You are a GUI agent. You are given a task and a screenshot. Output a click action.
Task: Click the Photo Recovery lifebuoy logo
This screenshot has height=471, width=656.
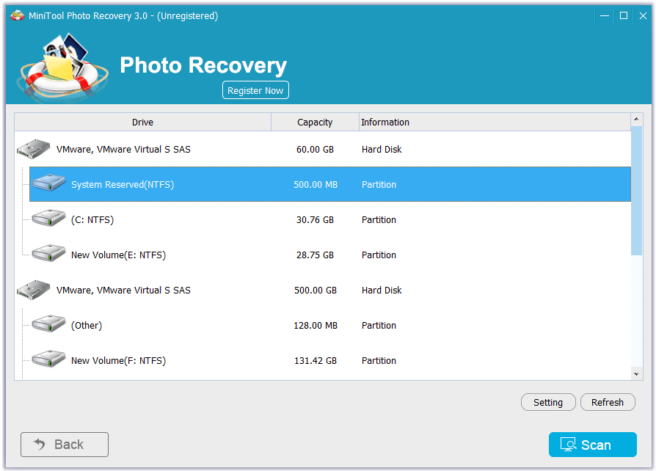(62, 67)
